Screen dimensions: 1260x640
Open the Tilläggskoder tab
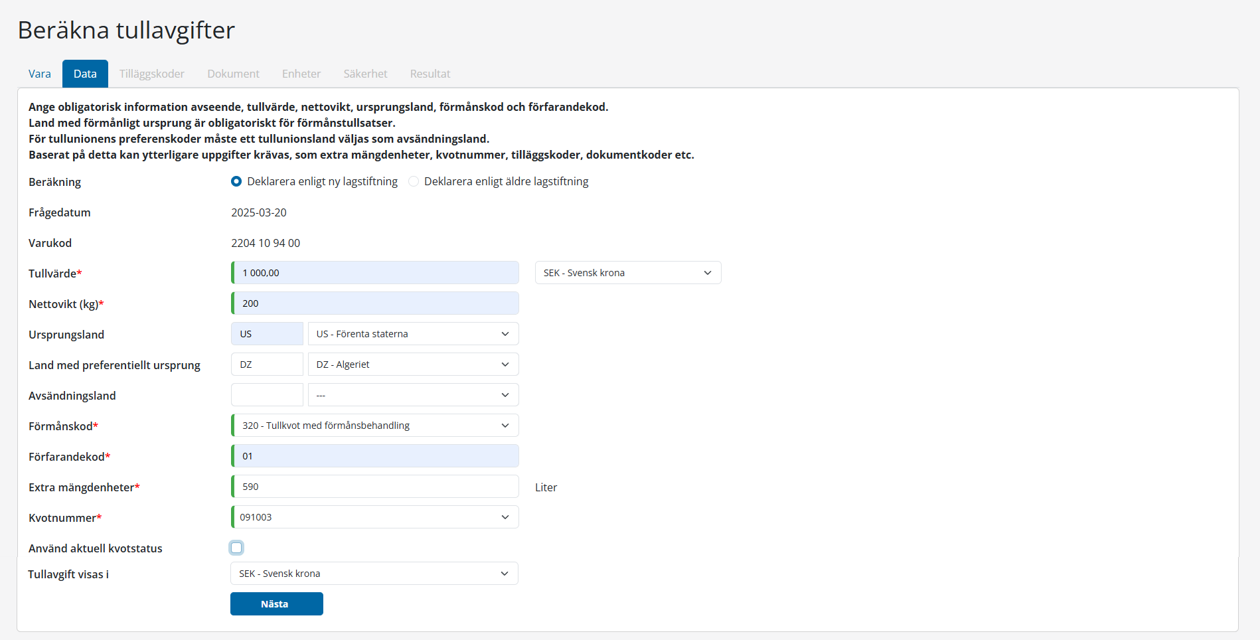[152, 74]
